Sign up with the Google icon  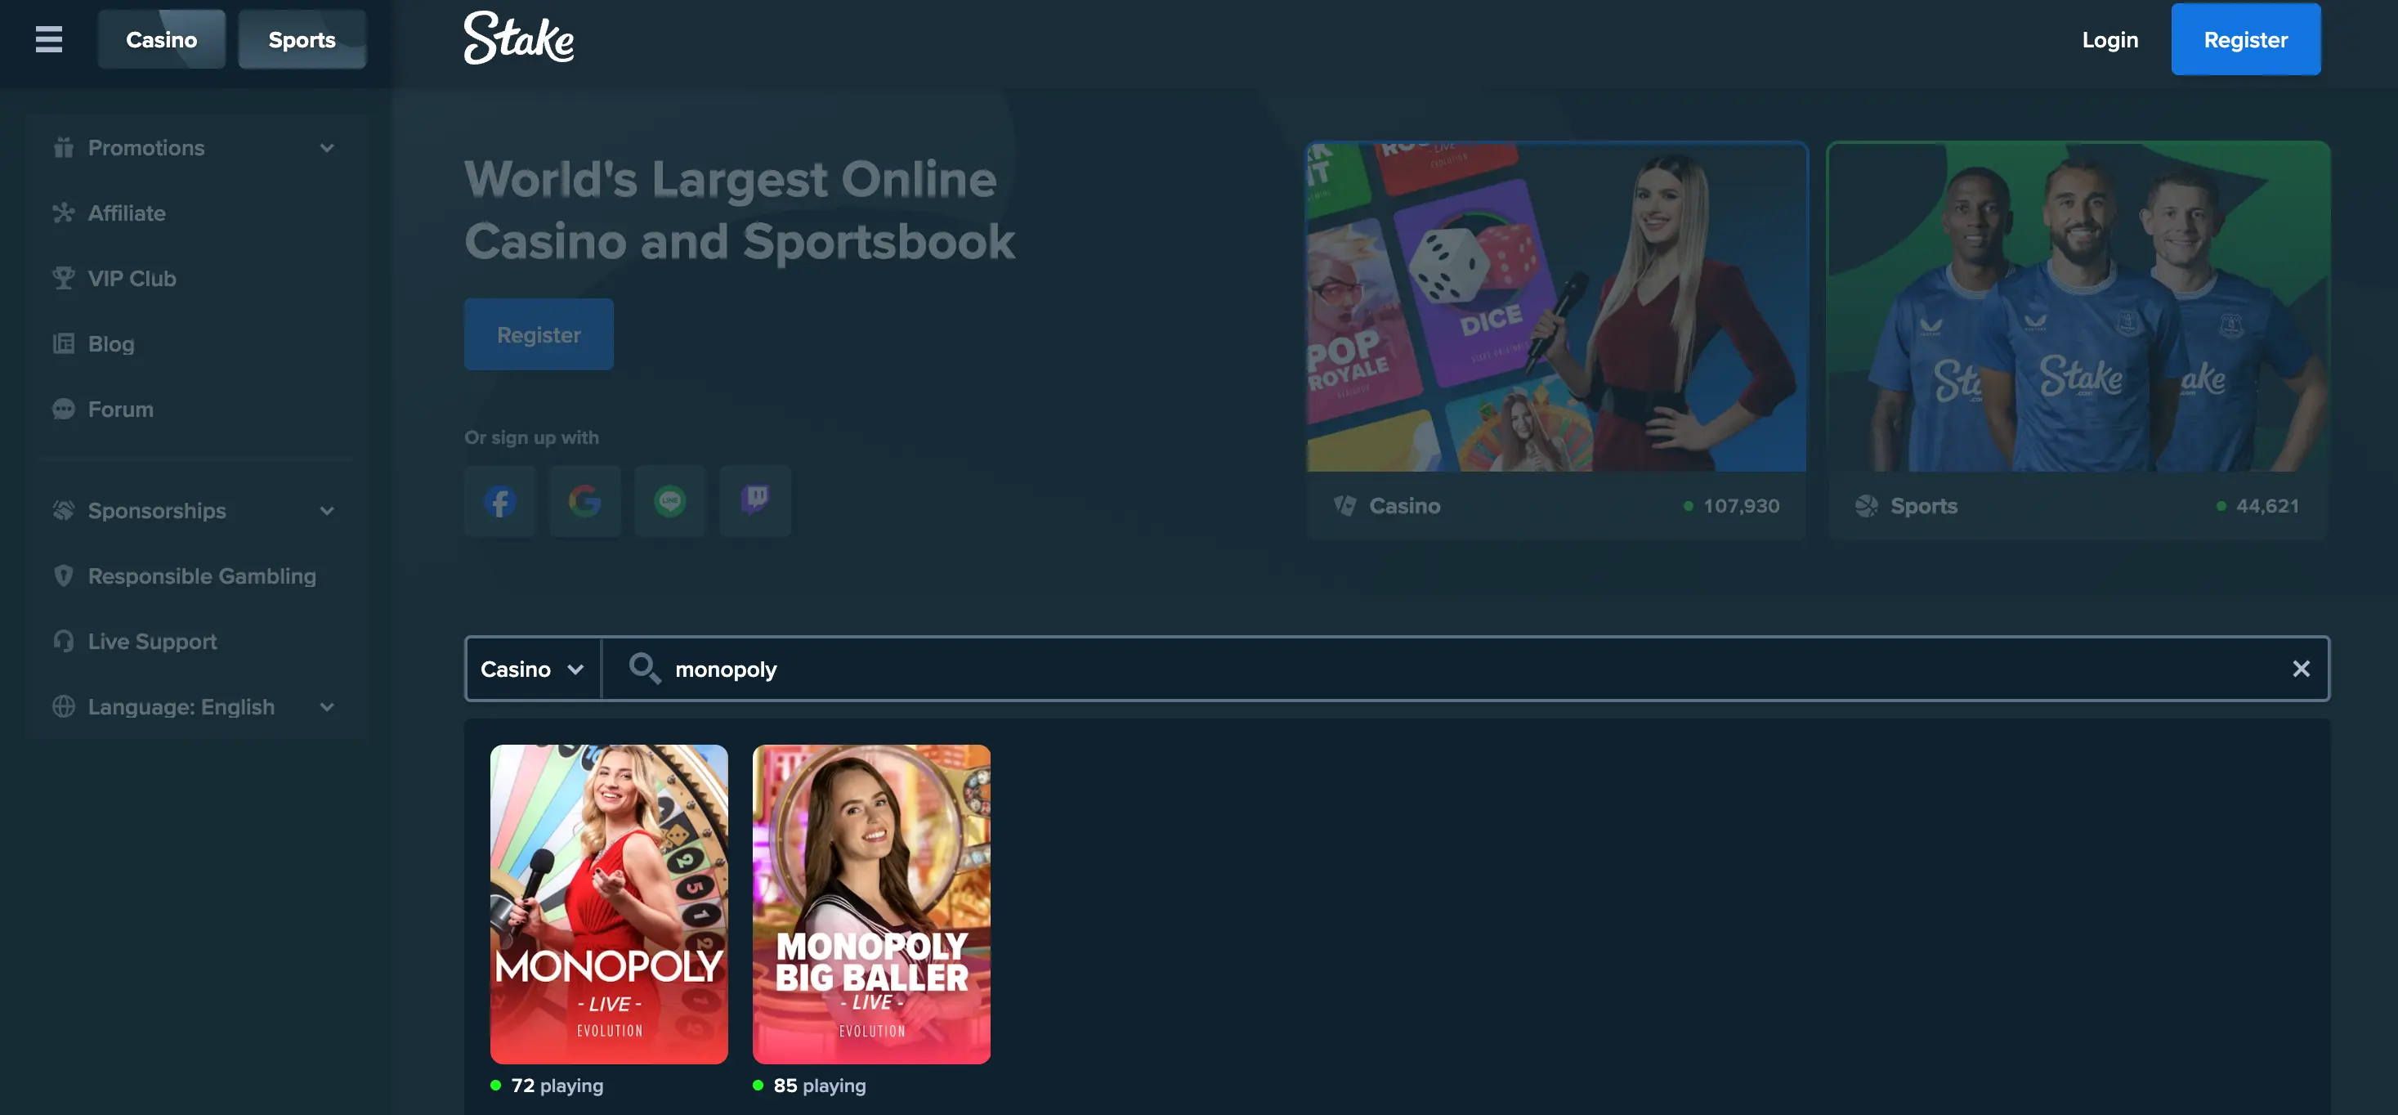pos(584,502)
